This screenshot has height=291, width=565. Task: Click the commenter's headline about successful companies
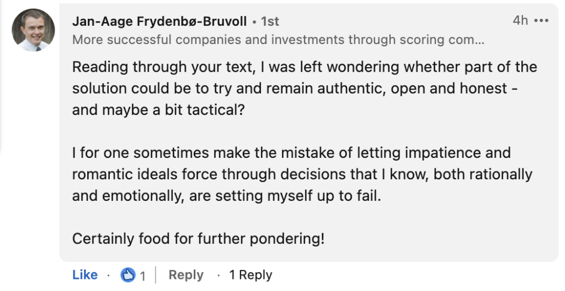276,40
